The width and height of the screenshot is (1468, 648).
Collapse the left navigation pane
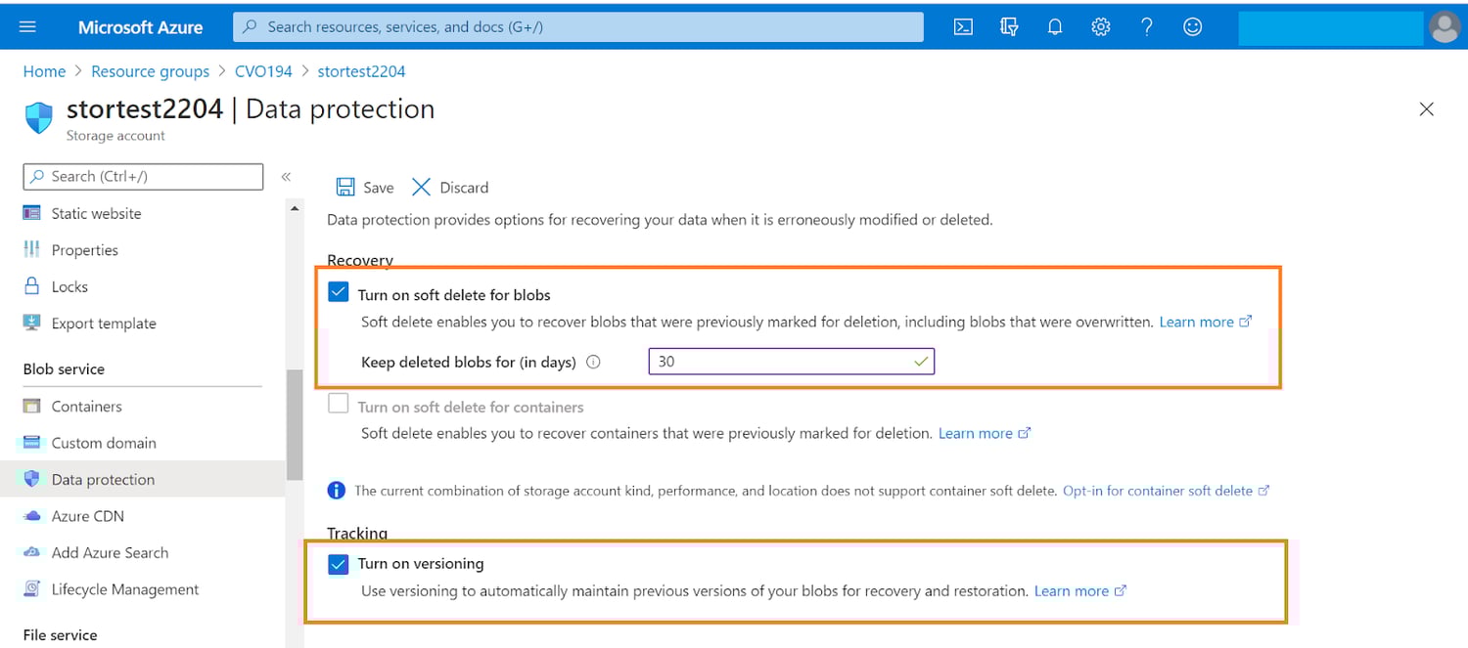pyautogui.click(x=287, y=178)
